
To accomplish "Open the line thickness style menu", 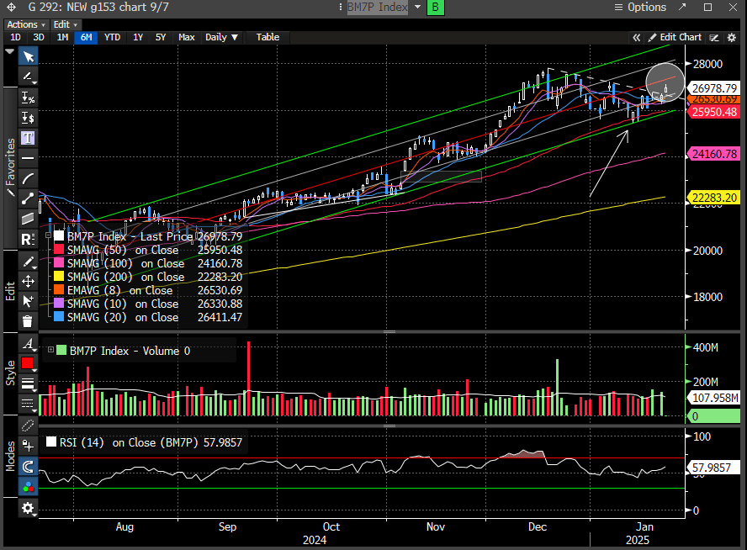I will pos(28,383).
